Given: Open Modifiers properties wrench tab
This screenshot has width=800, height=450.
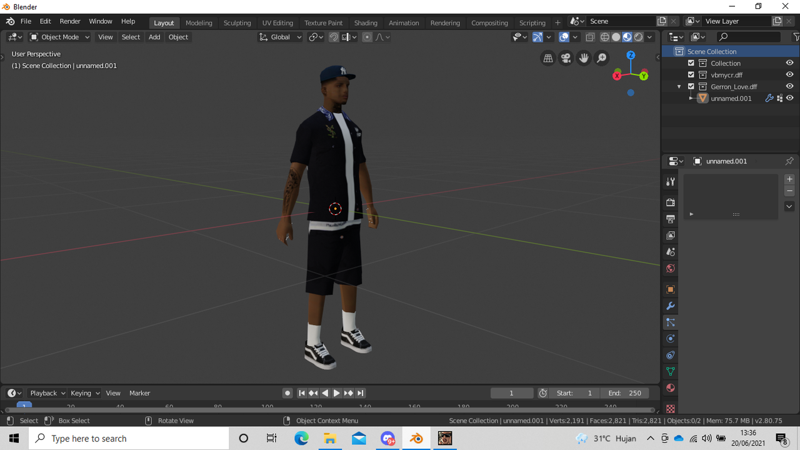Looking at the screenshot, I should pos(671,306).
